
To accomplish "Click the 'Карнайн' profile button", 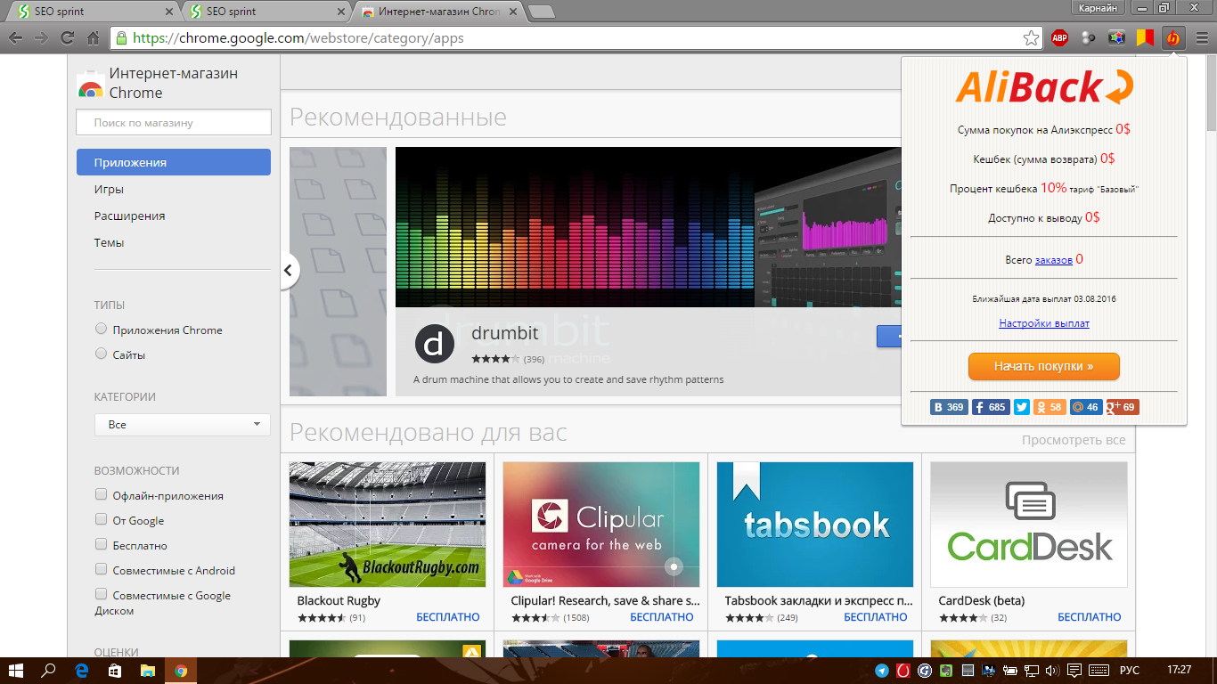I will [1098, 8].
